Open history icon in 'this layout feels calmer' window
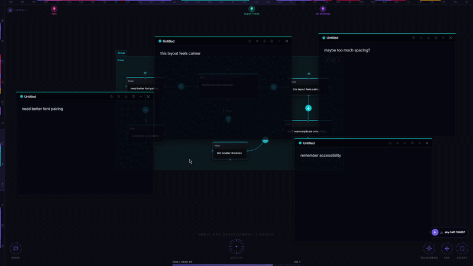Viewport: 473px width, 266px height. 250,41
